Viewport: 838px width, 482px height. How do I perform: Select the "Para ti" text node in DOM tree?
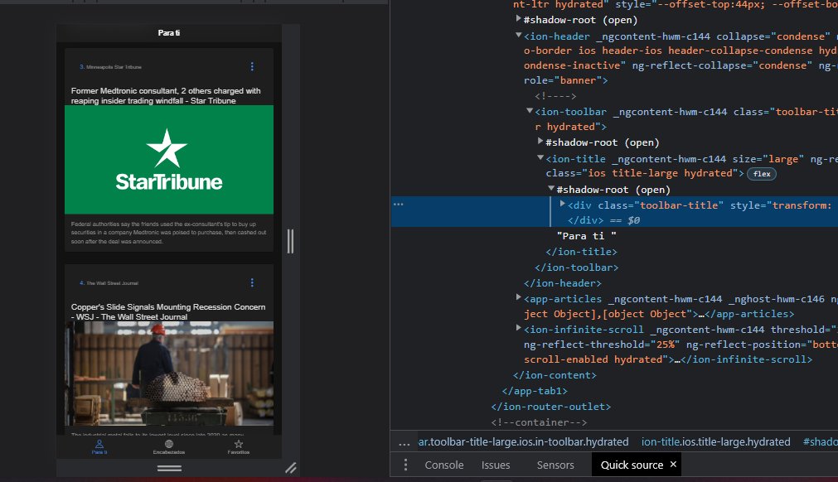pos(586,236)
